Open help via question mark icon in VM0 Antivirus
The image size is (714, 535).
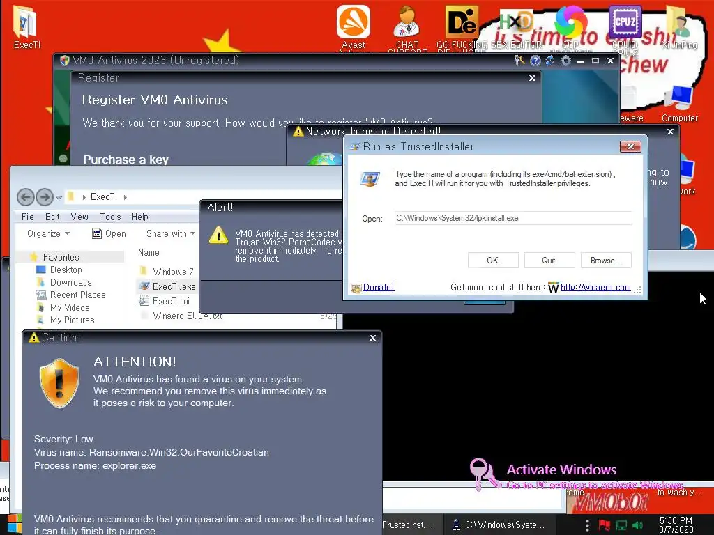coord(535,61)
